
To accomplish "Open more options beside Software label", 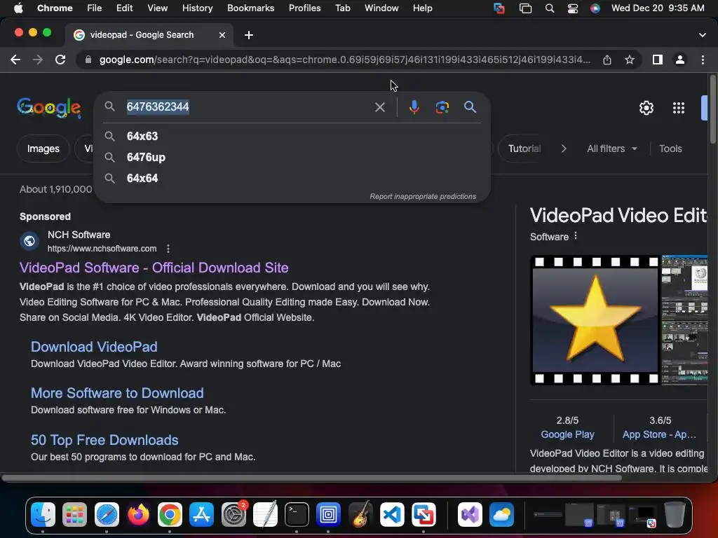I will pos(576,236).
